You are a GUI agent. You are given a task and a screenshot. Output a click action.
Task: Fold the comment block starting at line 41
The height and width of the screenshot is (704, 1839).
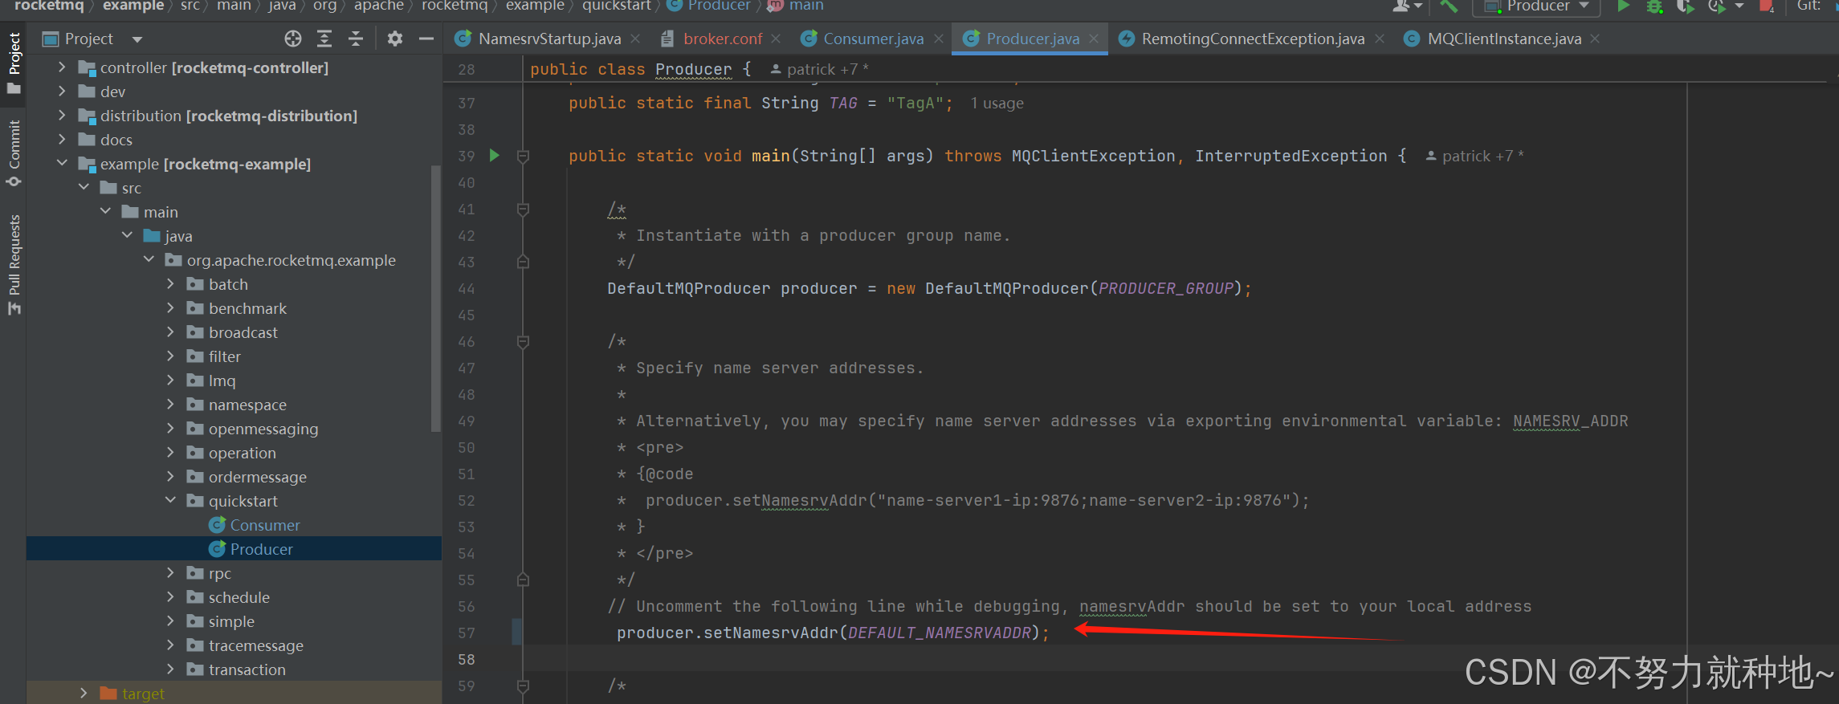click(523, 210)
